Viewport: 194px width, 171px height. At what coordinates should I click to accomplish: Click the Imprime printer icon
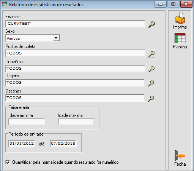(x=180, y=18)
